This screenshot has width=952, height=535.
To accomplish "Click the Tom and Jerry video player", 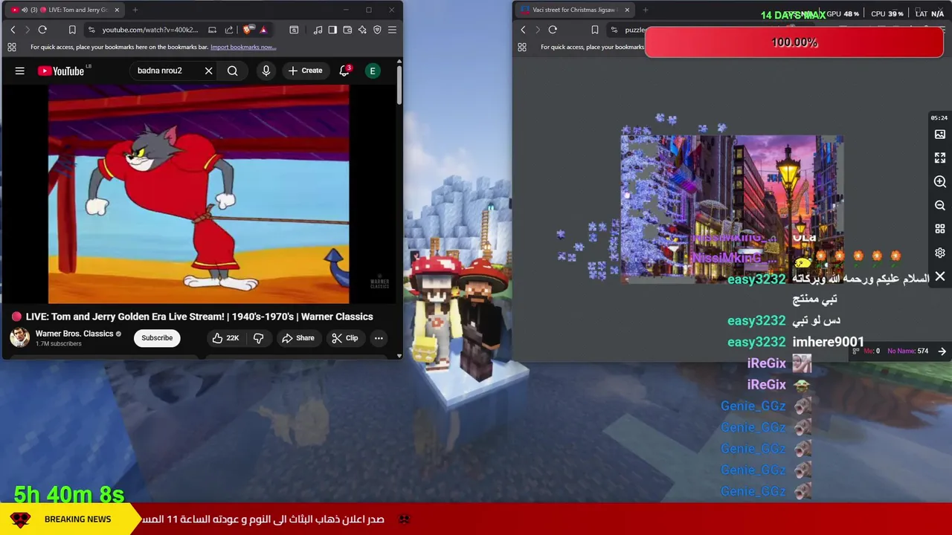I will click(198, 195).
